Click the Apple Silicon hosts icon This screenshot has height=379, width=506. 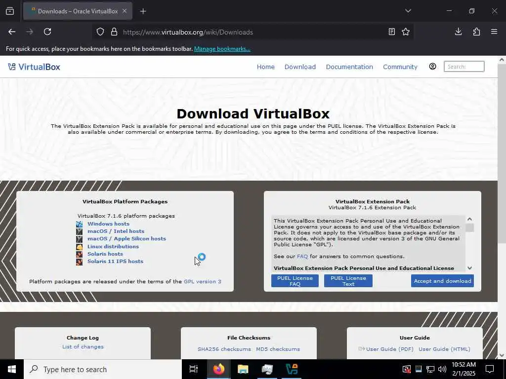80,239
